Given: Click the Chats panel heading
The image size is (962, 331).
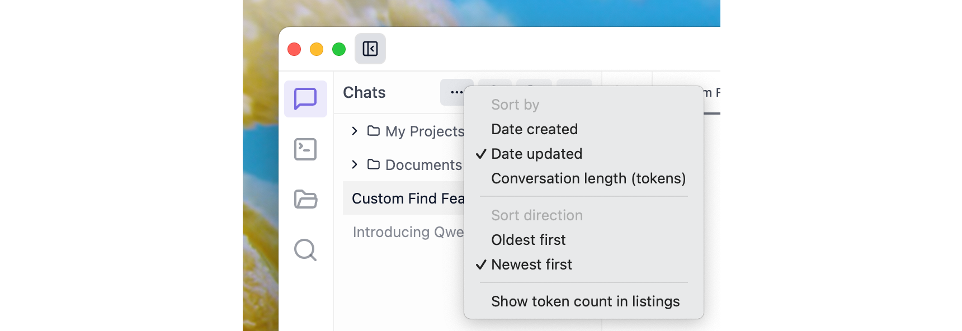Looking at the screenshot, I should click(364, 92).
